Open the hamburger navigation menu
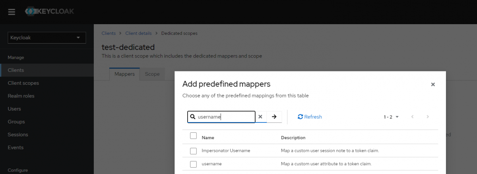477x174 pixels. pyautogui.click(x=12, y=12)
